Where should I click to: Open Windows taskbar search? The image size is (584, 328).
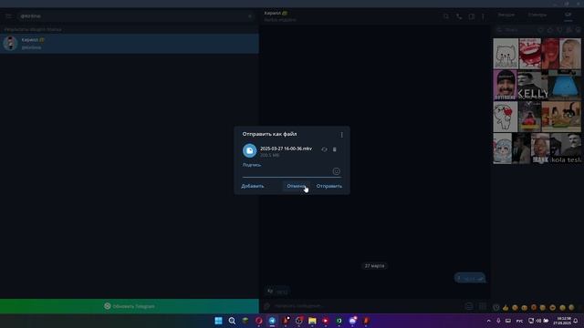tap(232, 321)
